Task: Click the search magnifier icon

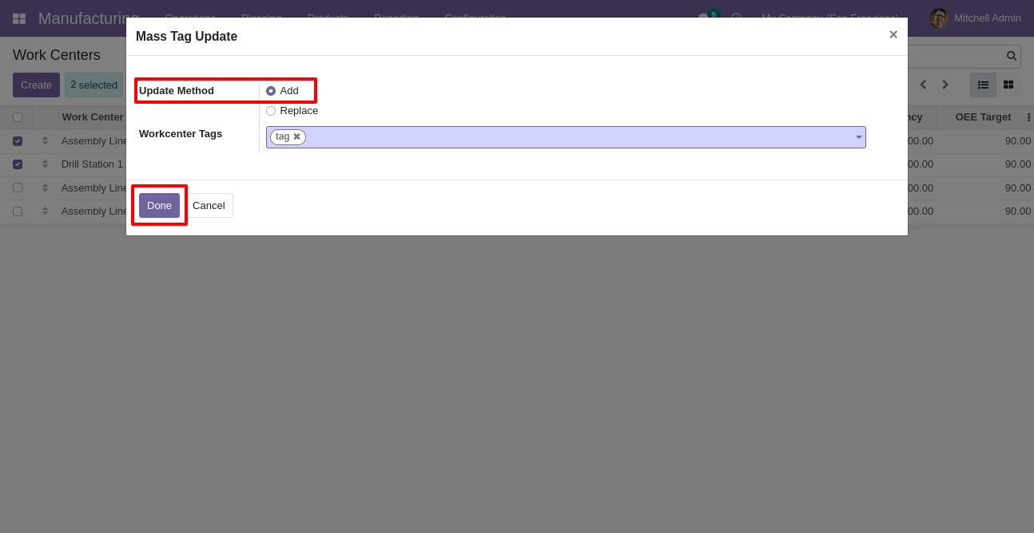Action: click(1012, 56)
